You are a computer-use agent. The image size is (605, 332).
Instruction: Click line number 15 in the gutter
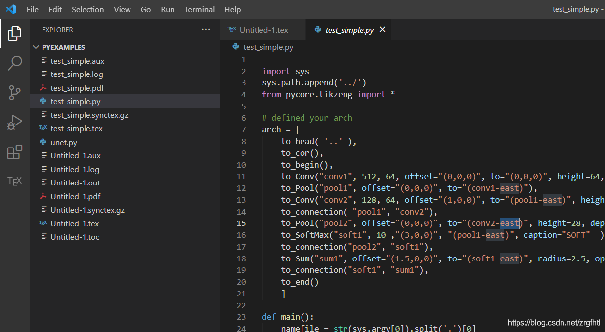241,223
